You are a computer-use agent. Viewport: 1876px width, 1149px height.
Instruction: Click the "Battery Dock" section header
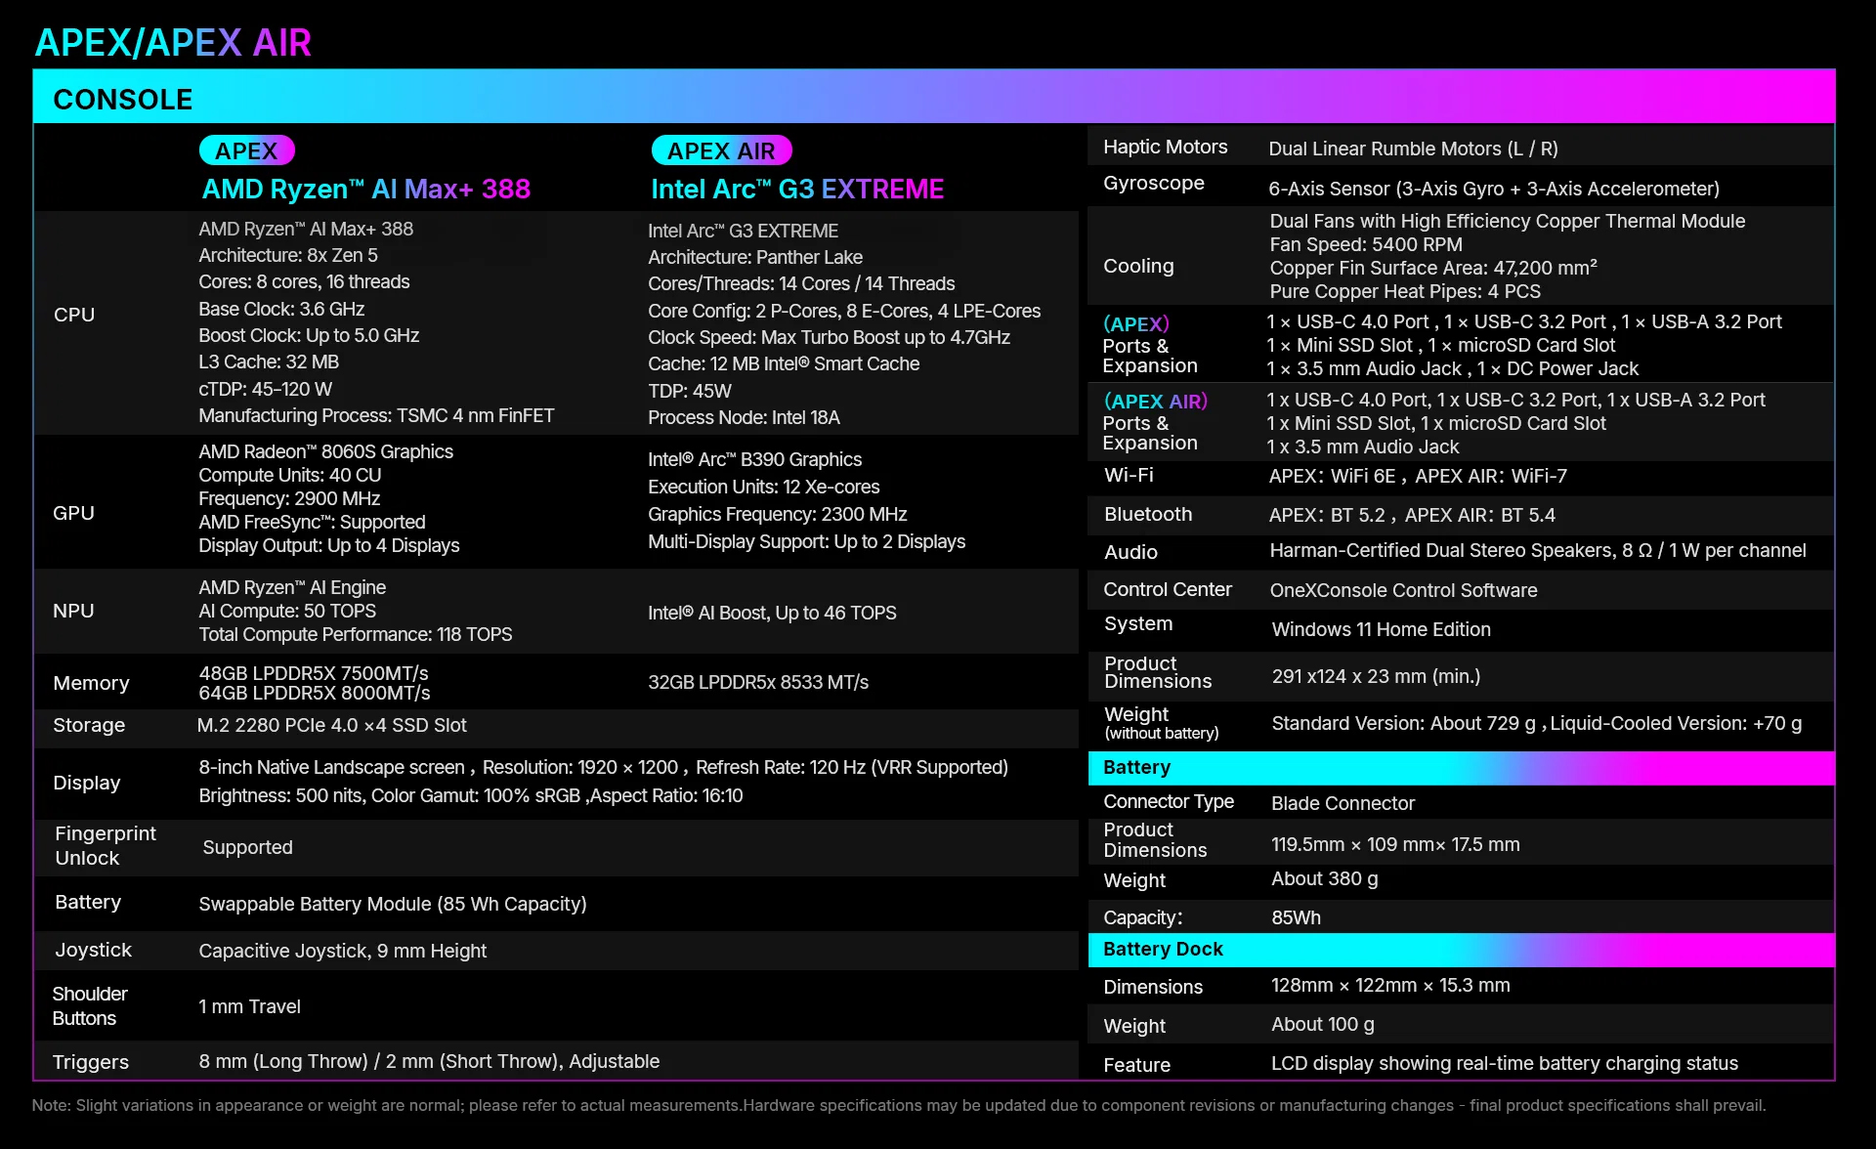[1462, 950]
